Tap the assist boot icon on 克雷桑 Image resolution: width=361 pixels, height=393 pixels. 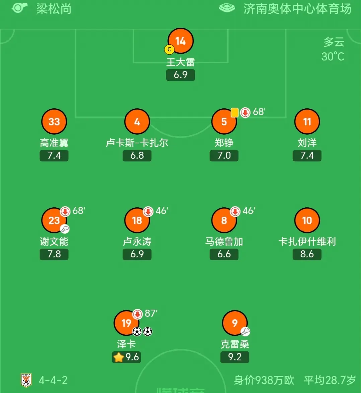(x=245, y=331)
